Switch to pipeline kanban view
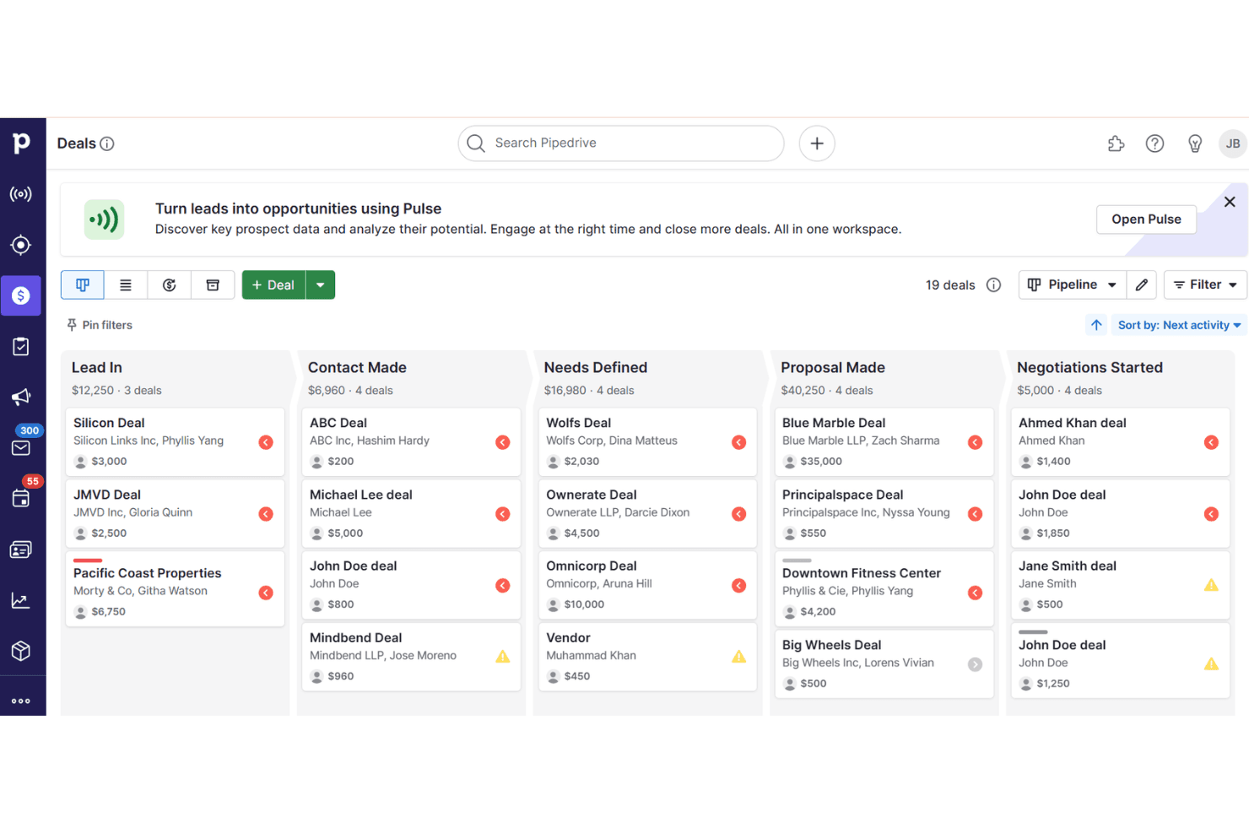 point(83,285)
